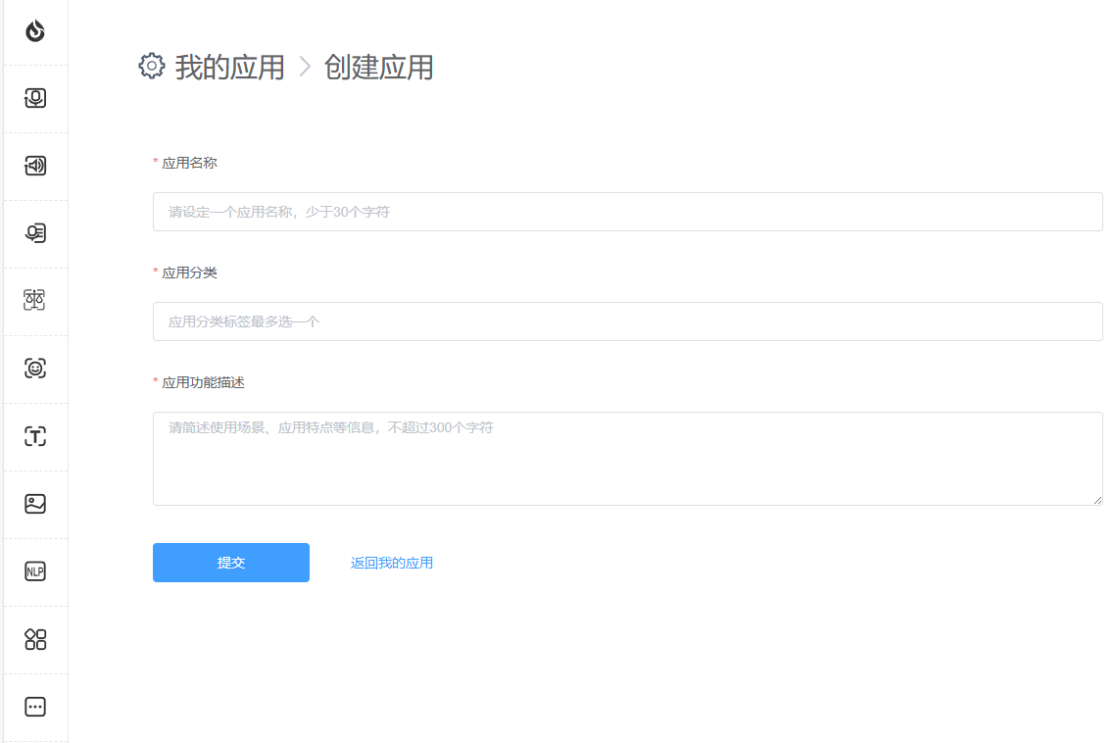Grab the description textarea resize handle

(x=1097, y=500)
